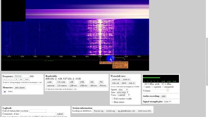Click 7220 on the frequency scale
This screenshot has width=208, height=117.
[x=139, y=57]
